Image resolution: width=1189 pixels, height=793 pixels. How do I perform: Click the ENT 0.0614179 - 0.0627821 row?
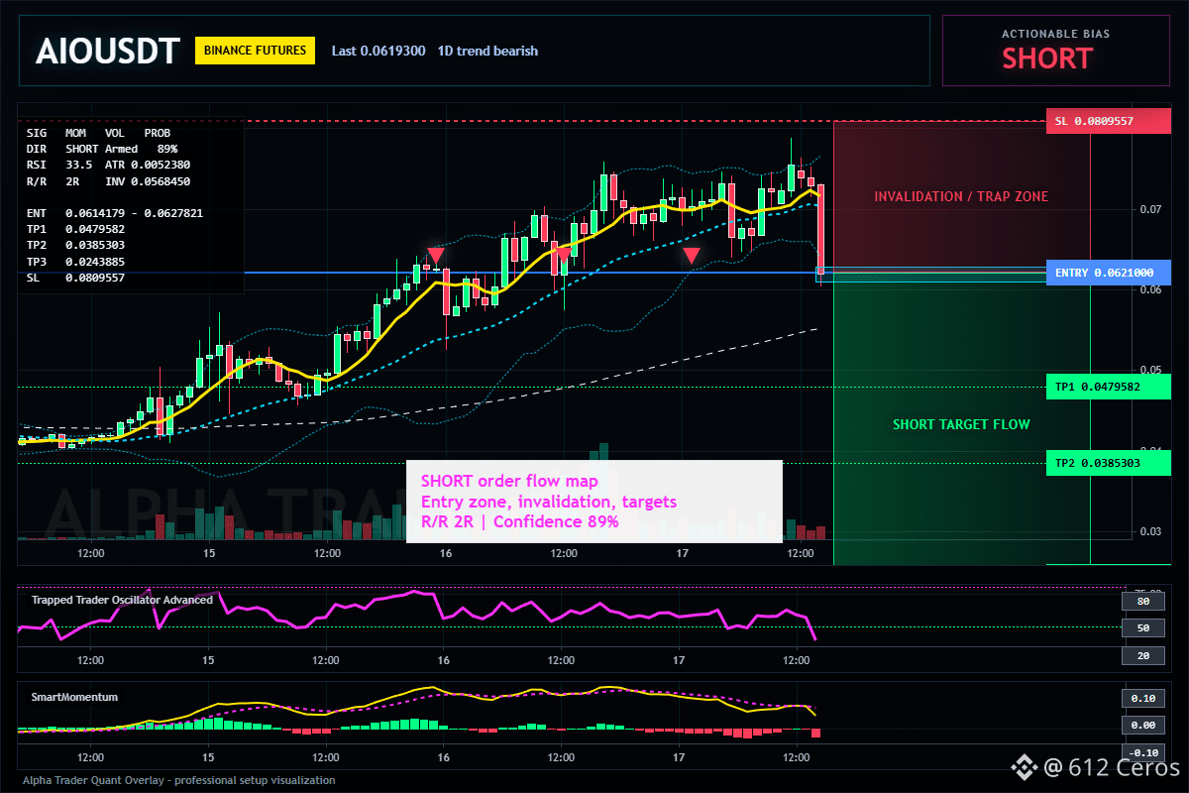(115, 213)
